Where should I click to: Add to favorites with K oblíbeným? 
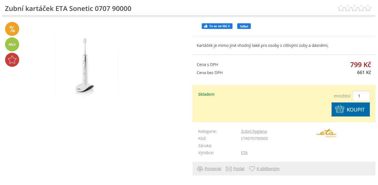[268, 169]
